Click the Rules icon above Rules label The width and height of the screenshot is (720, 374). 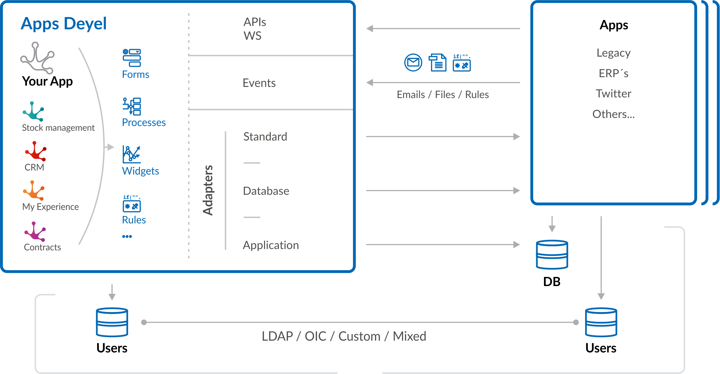[132, 204]
